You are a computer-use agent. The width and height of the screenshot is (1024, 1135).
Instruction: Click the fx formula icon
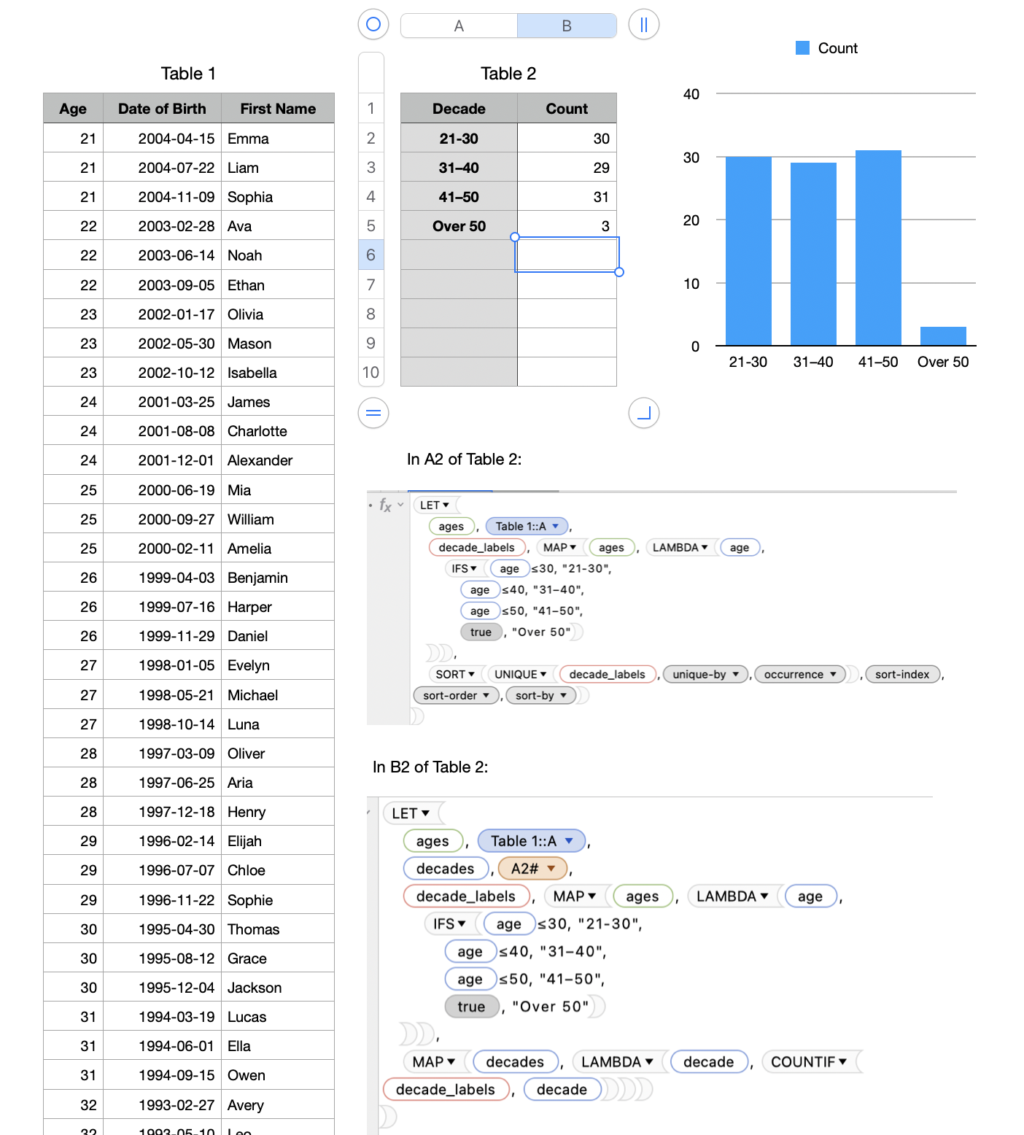click(x=385, y=505)
